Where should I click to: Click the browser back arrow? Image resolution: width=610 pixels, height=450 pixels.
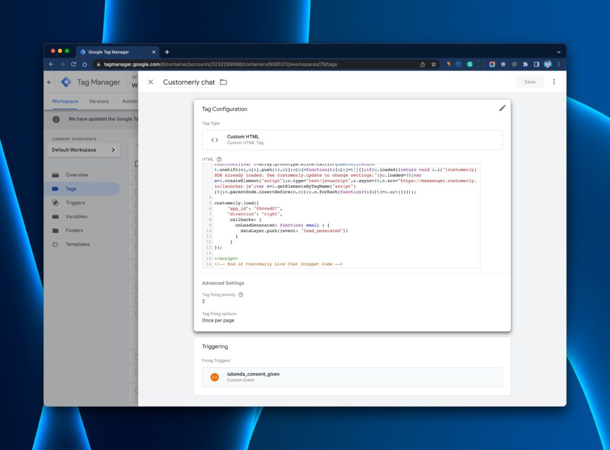point(51,64)
